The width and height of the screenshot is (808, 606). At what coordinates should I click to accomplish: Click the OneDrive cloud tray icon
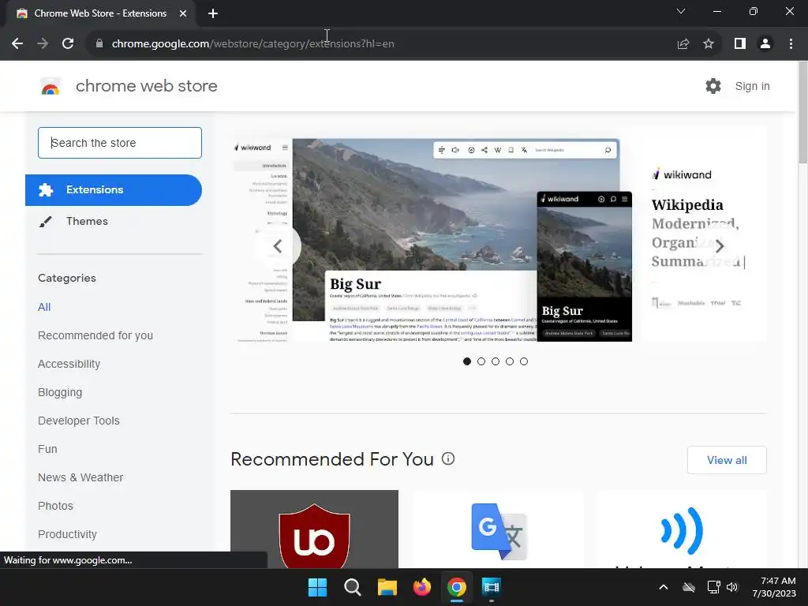click(688, 587)
